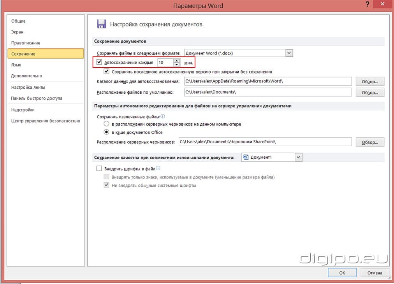
Task: Click the help question mark icon
Action: (367, 5)
